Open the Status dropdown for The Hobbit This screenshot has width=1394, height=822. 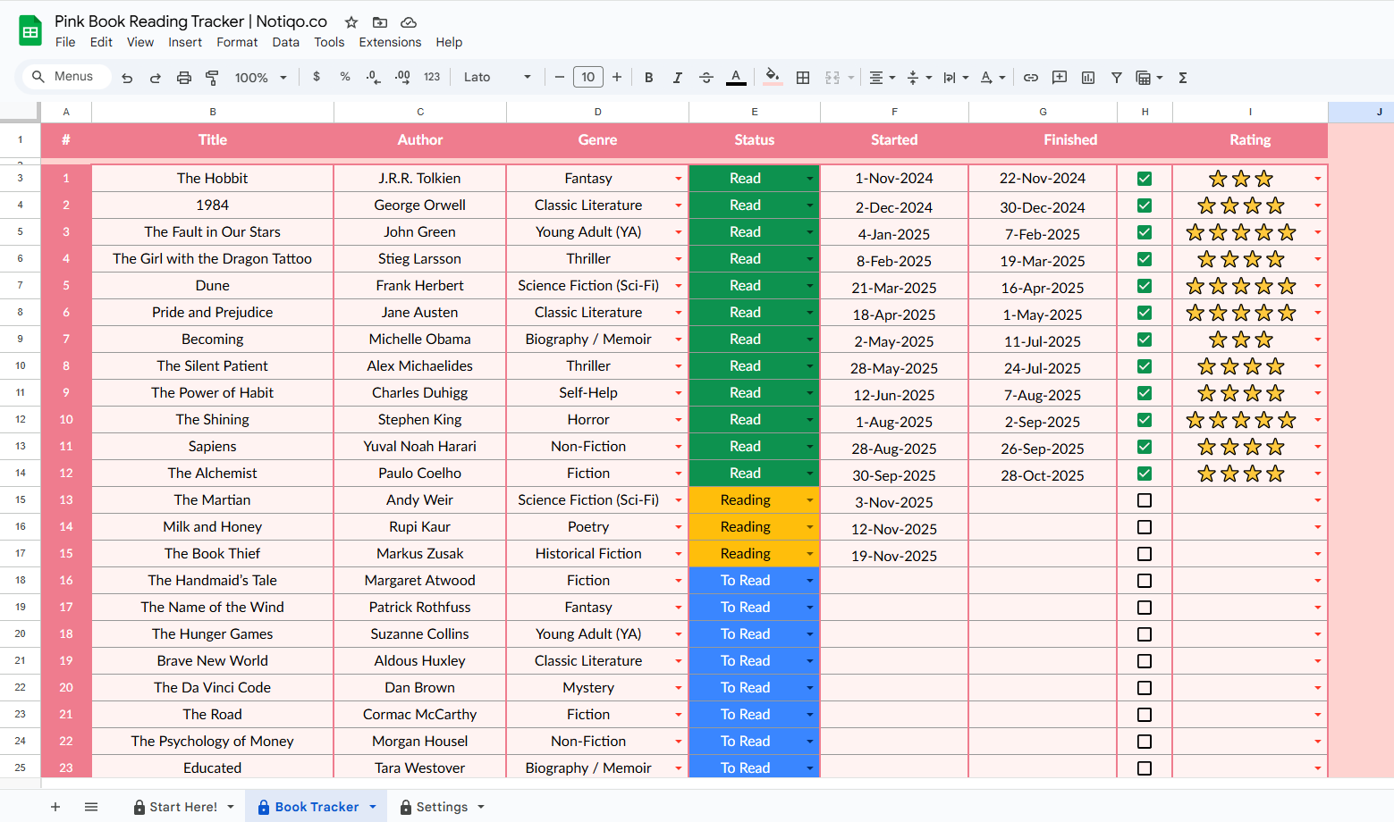coord(809,178)
